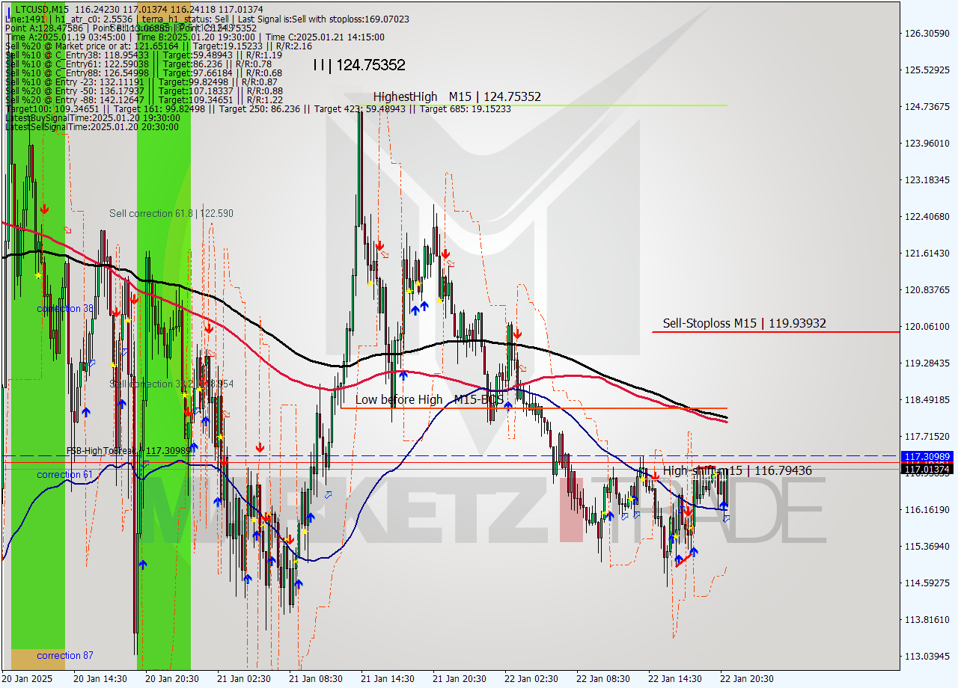Click the 21 Jan 02:30 time axis label
Screen dimensions: 958x688
coord(244,679)
